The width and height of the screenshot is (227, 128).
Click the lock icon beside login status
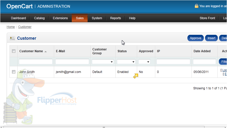(x=196, y=6)
